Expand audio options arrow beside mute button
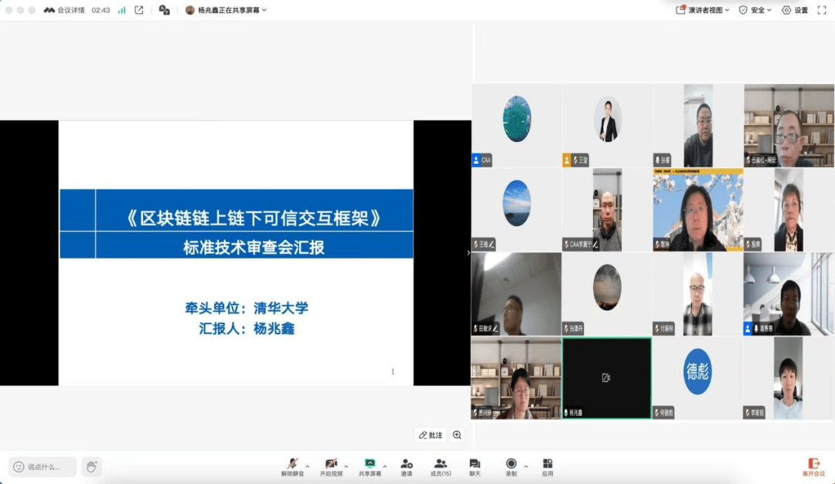 (307, 466)
